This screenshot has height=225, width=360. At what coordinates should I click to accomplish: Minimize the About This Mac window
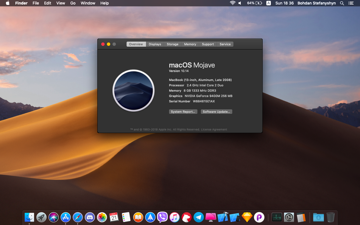[x=109, y=44]
